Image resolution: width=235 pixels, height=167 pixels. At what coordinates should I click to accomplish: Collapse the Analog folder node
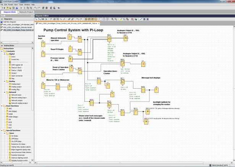coord(5,81)
